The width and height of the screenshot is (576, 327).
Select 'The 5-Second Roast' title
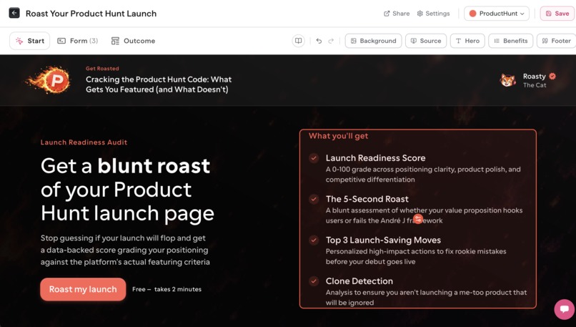367,199
